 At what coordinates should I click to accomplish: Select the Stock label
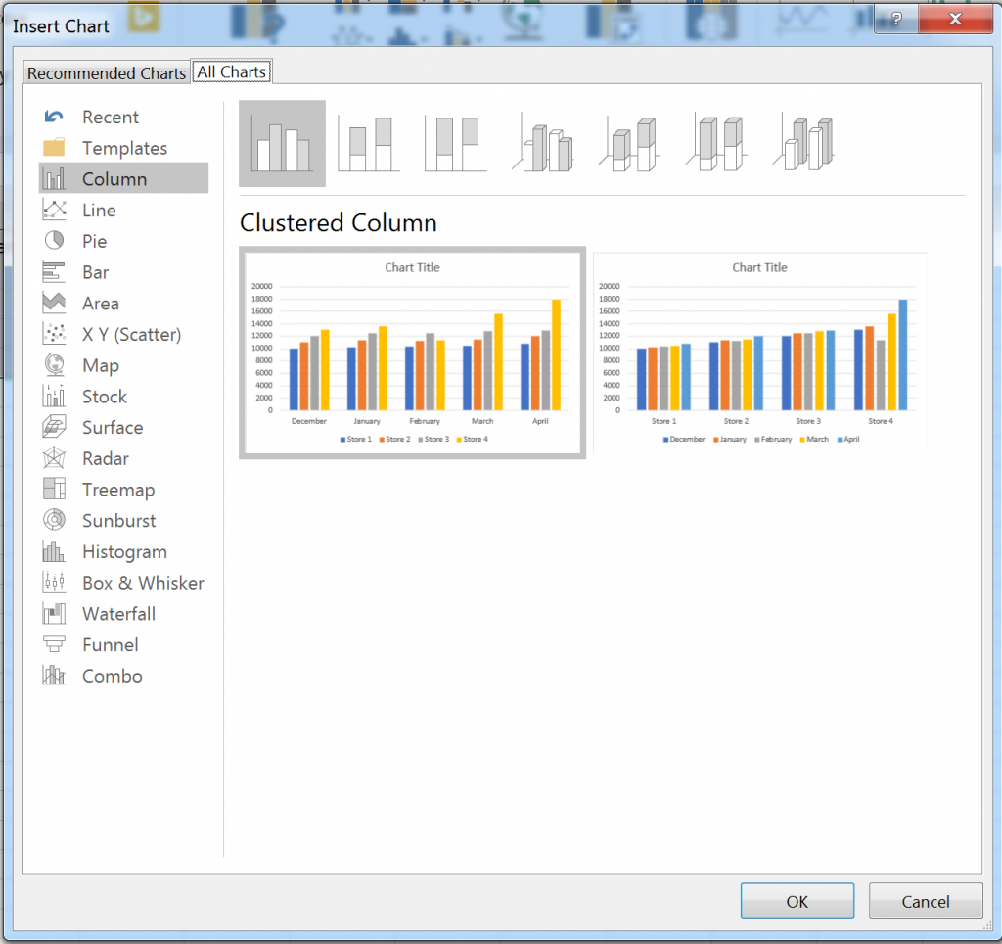coord(105,397)
